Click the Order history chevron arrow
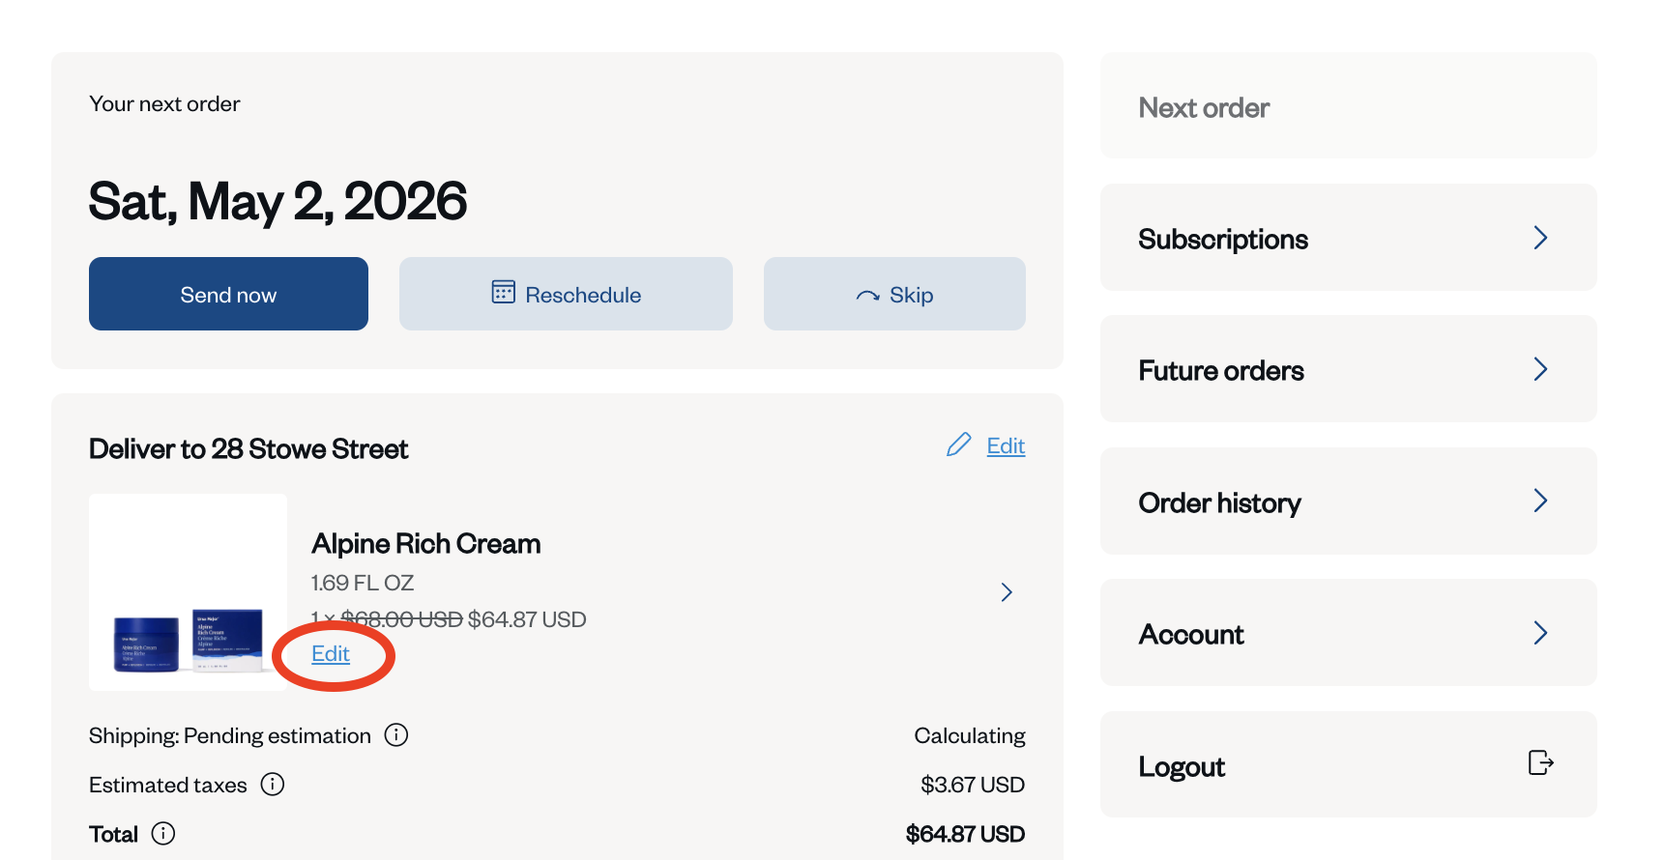 click(1540, 501)
